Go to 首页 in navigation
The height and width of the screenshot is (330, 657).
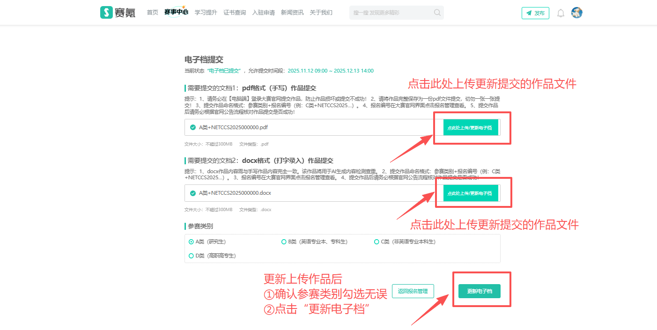tap(153, 13)
